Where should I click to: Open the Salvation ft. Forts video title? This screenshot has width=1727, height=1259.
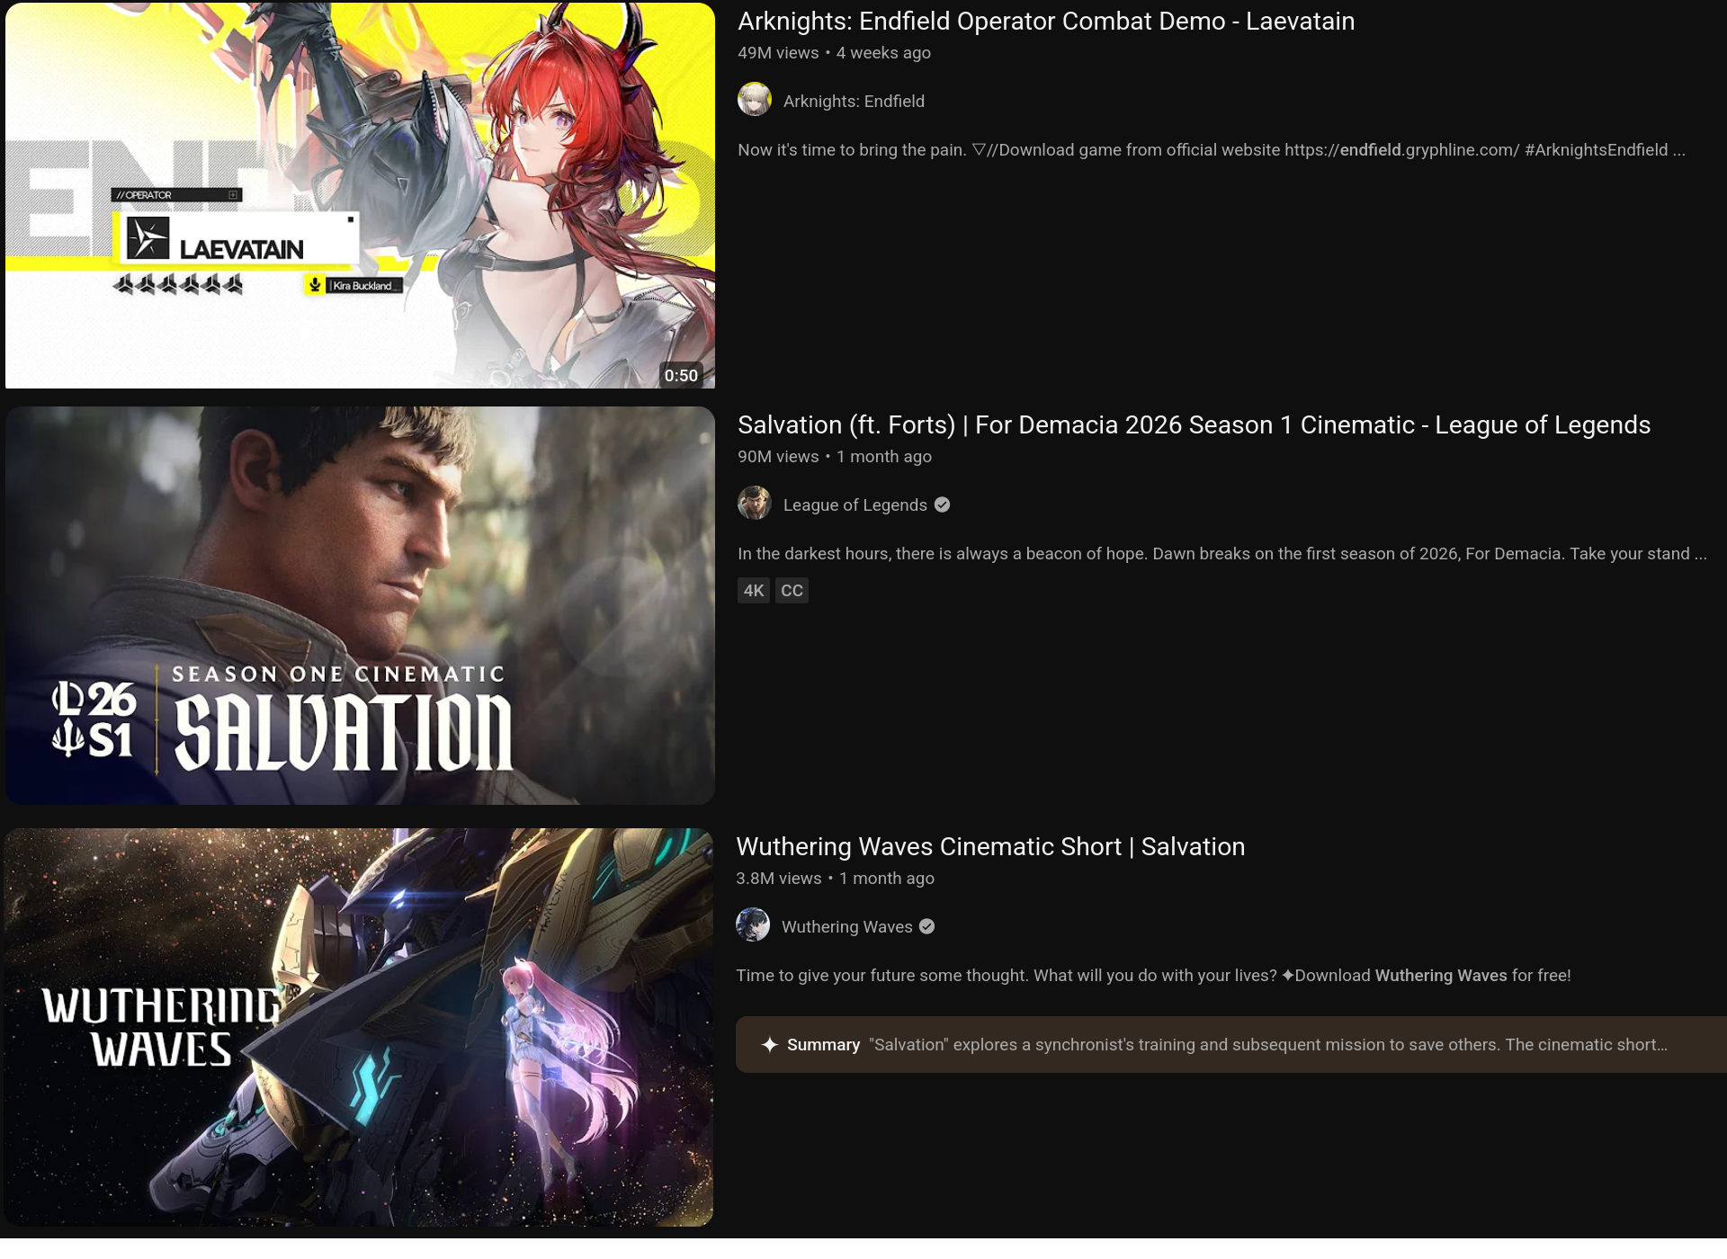1193,425
